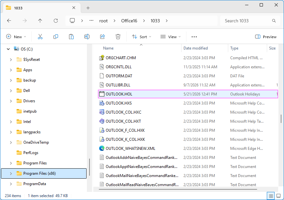Click the OUTLOOK.HOL calendar icon
Image resolution: width=284 pixels, height=200 pixels.
tap(101, 94)
